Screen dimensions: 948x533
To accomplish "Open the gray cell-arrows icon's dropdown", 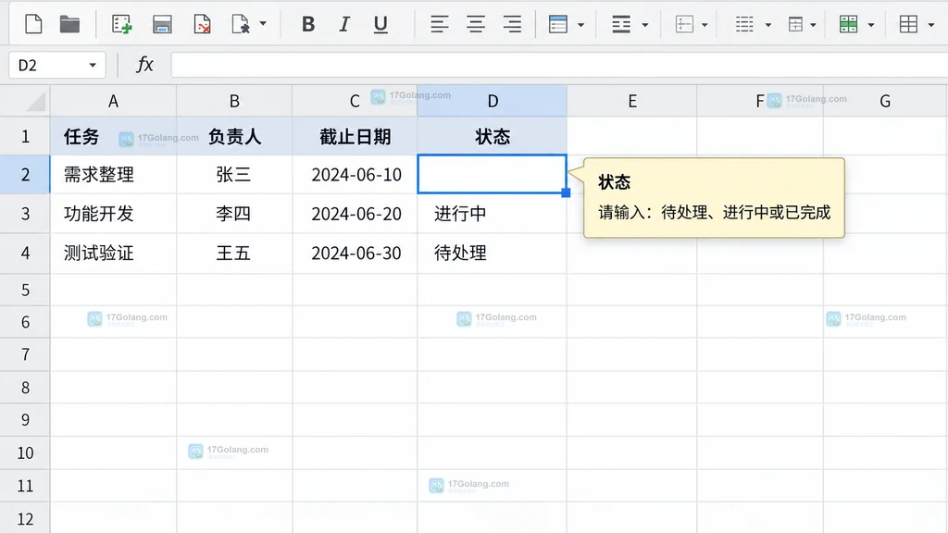I will click(705, 25).
